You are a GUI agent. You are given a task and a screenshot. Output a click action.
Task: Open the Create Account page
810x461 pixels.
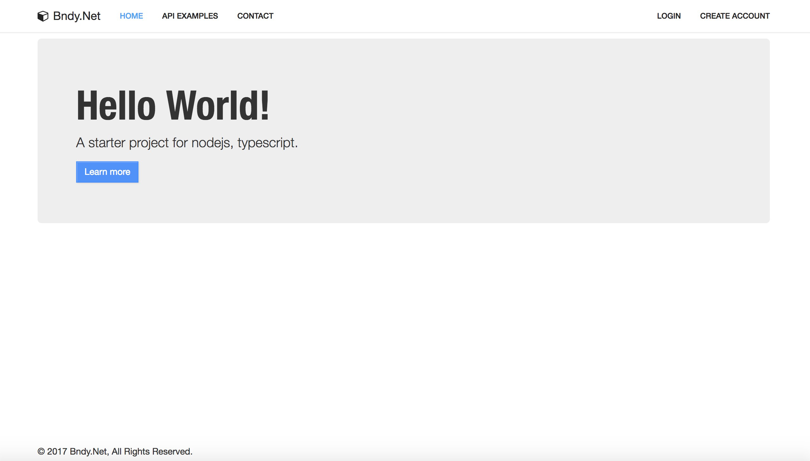[x=735, y=16]
